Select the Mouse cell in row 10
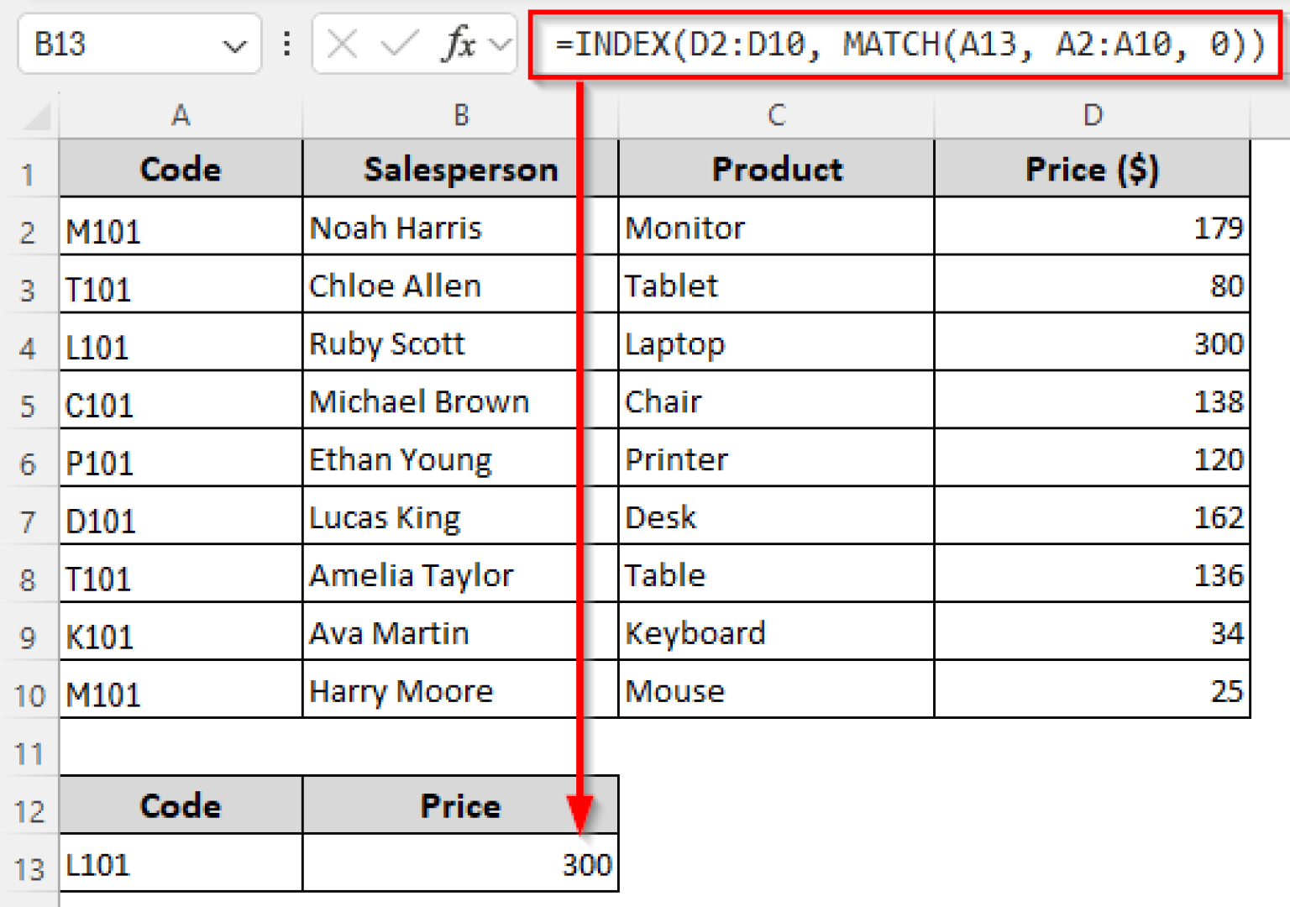Viewport: 1290px width, 907px height. coord(774,690)
